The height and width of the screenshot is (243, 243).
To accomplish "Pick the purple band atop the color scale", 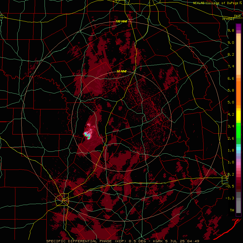I will coord(238,27).
